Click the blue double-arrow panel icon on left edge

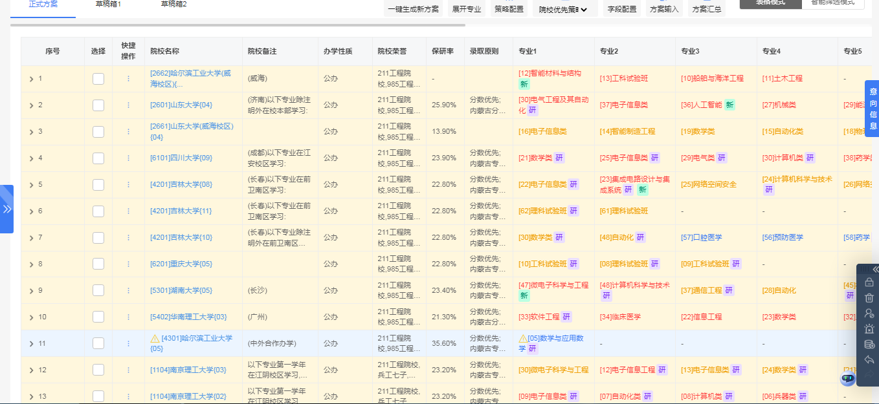pyautogui.click(x=7, y=208)
